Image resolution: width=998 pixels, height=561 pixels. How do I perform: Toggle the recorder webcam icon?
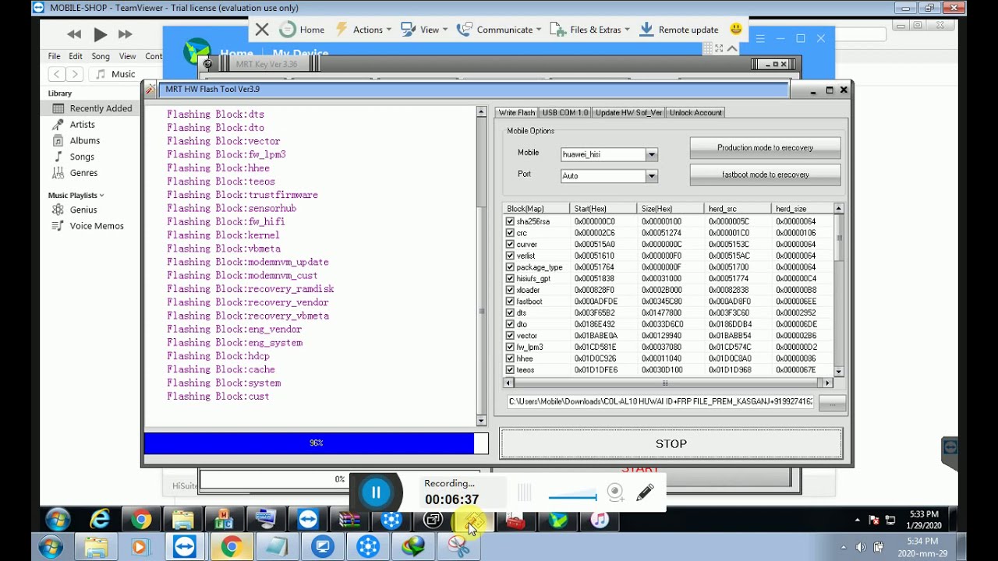tap(615, 492)
